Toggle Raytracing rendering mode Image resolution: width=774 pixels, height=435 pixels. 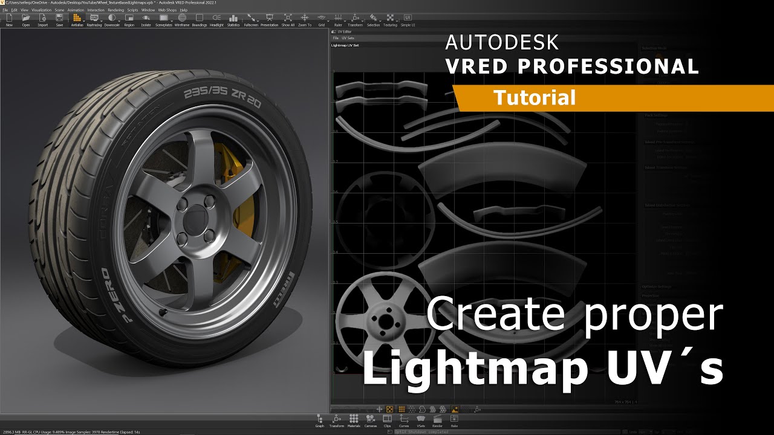coord(94,21)
